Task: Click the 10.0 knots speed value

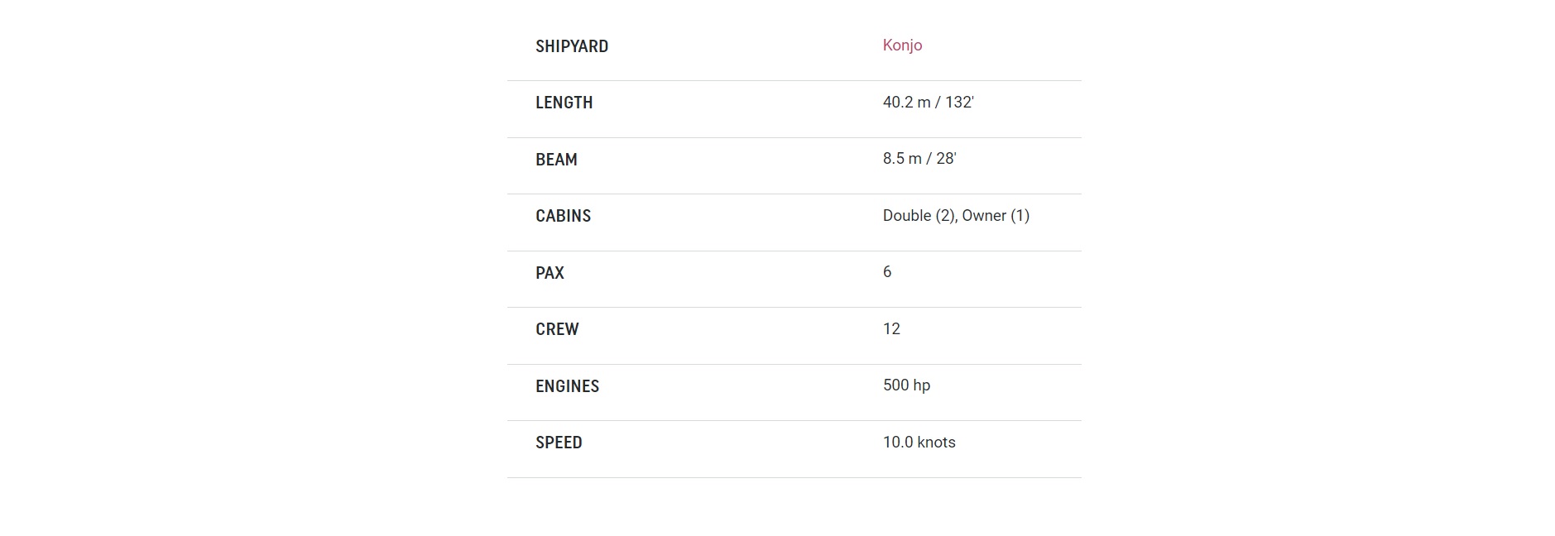Action: point(919,442)
